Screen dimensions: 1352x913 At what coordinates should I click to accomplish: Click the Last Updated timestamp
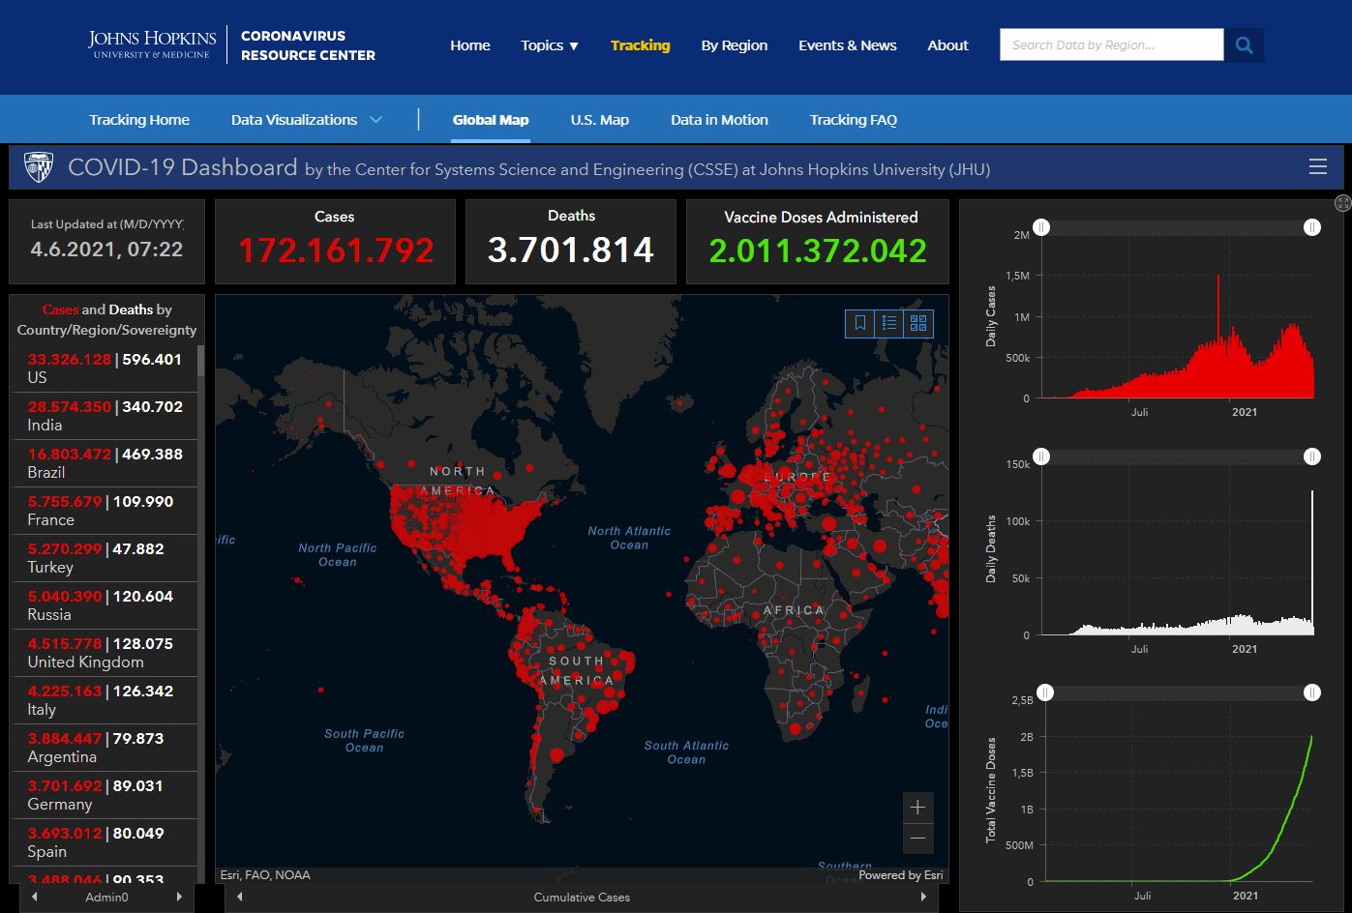pos(106,249)
